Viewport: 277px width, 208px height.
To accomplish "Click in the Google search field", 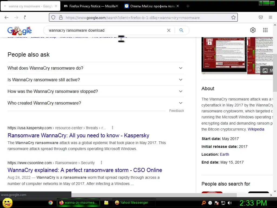I will (x=106, y=30).
